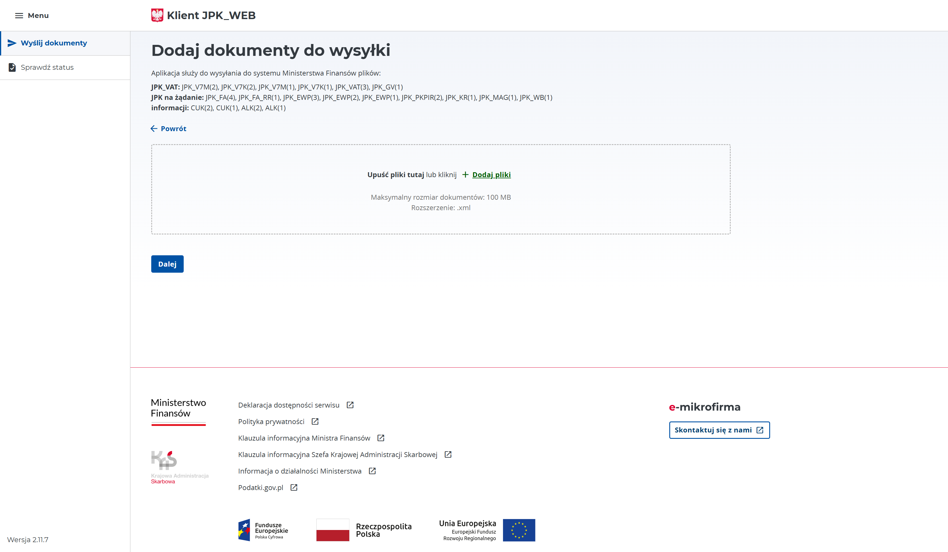Click external icon in Skontaktuj się button
Viewport: 948px width, 552px height.
[x=760, y=430]
